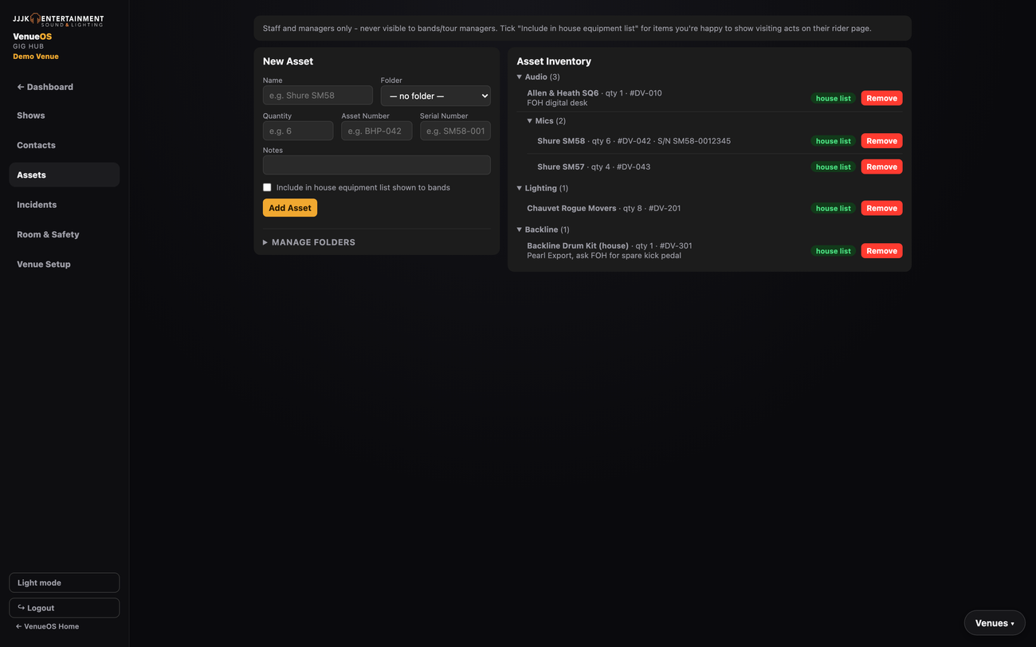Collapse the Mics subfolder
This screenshot has height=647, width=1036.
click(x=546, y=121)
